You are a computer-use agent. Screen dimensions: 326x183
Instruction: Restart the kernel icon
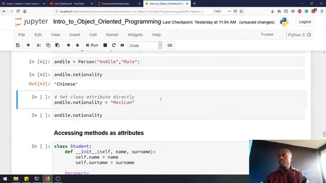[114, 45]
